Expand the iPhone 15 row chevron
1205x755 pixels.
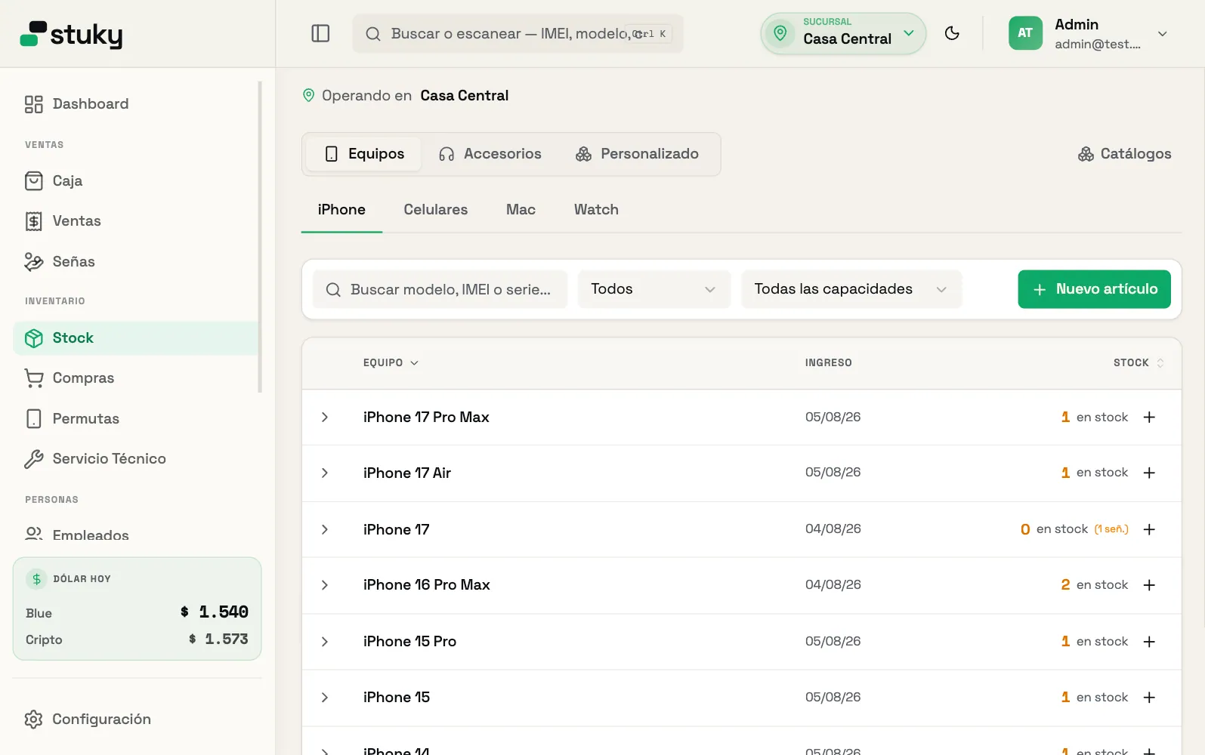tap(325, 698)
